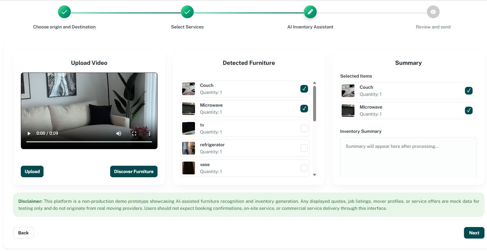Click the AI Inventory Assistant pencil icon

coord(310,12)
